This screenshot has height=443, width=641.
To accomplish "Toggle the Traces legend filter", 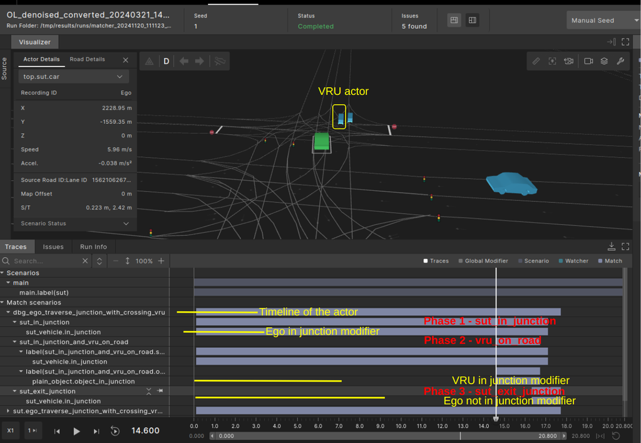I will [436, 261].
